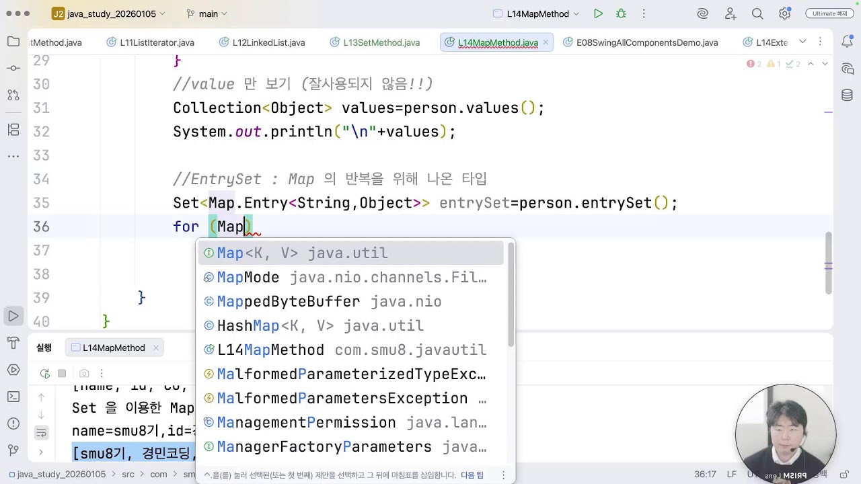Choose MapMode completion suggestion
Image resolution: width=861 pixels, height=484 pixels.
350,277
